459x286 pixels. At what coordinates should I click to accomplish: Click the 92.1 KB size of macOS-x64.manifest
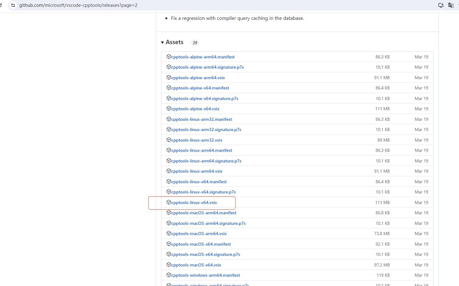coord(382,244)
